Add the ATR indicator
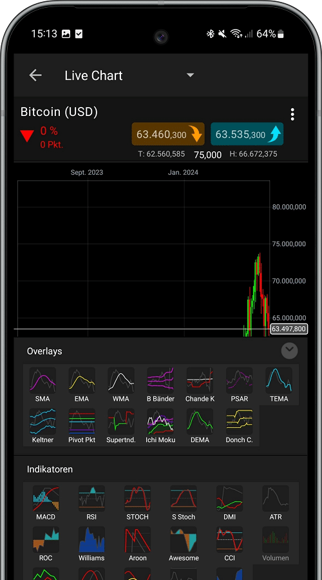The image size is (322, 580). point(276,503)
